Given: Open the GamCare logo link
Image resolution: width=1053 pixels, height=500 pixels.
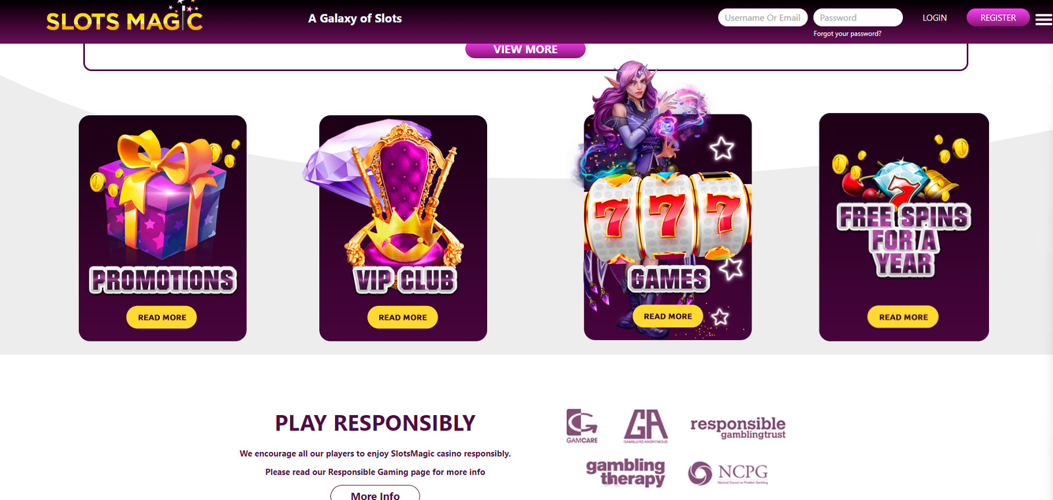Looking at the screenshot, I should (582, 426).
